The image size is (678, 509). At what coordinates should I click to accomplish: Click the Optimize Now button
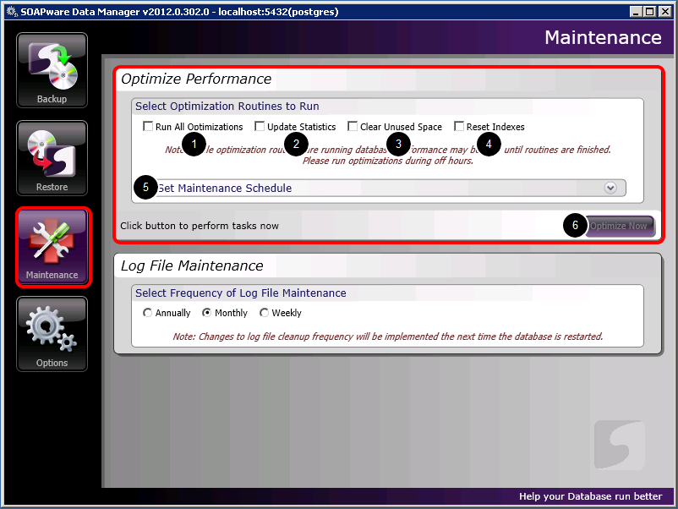pyautogui.click(x=619, y=226)
